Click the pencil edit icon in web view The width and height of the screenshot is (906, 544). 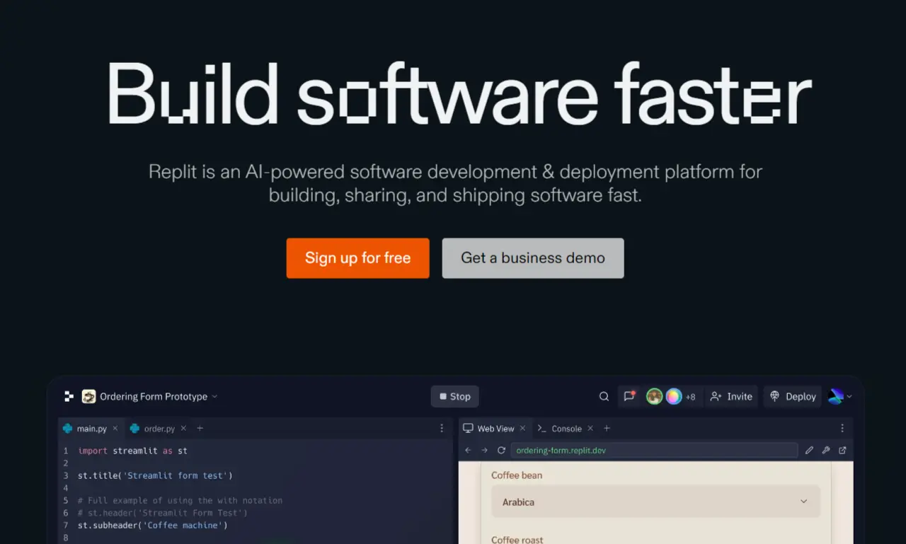click(809, 451)
